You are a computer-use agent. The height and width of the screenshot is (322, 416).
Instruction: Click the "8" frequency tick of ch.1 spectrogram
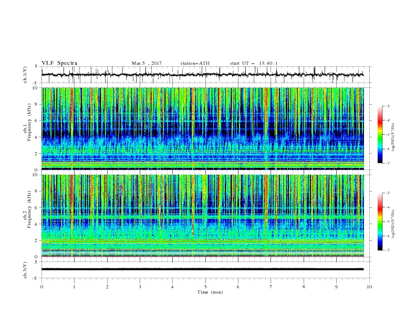coord(37,104)
